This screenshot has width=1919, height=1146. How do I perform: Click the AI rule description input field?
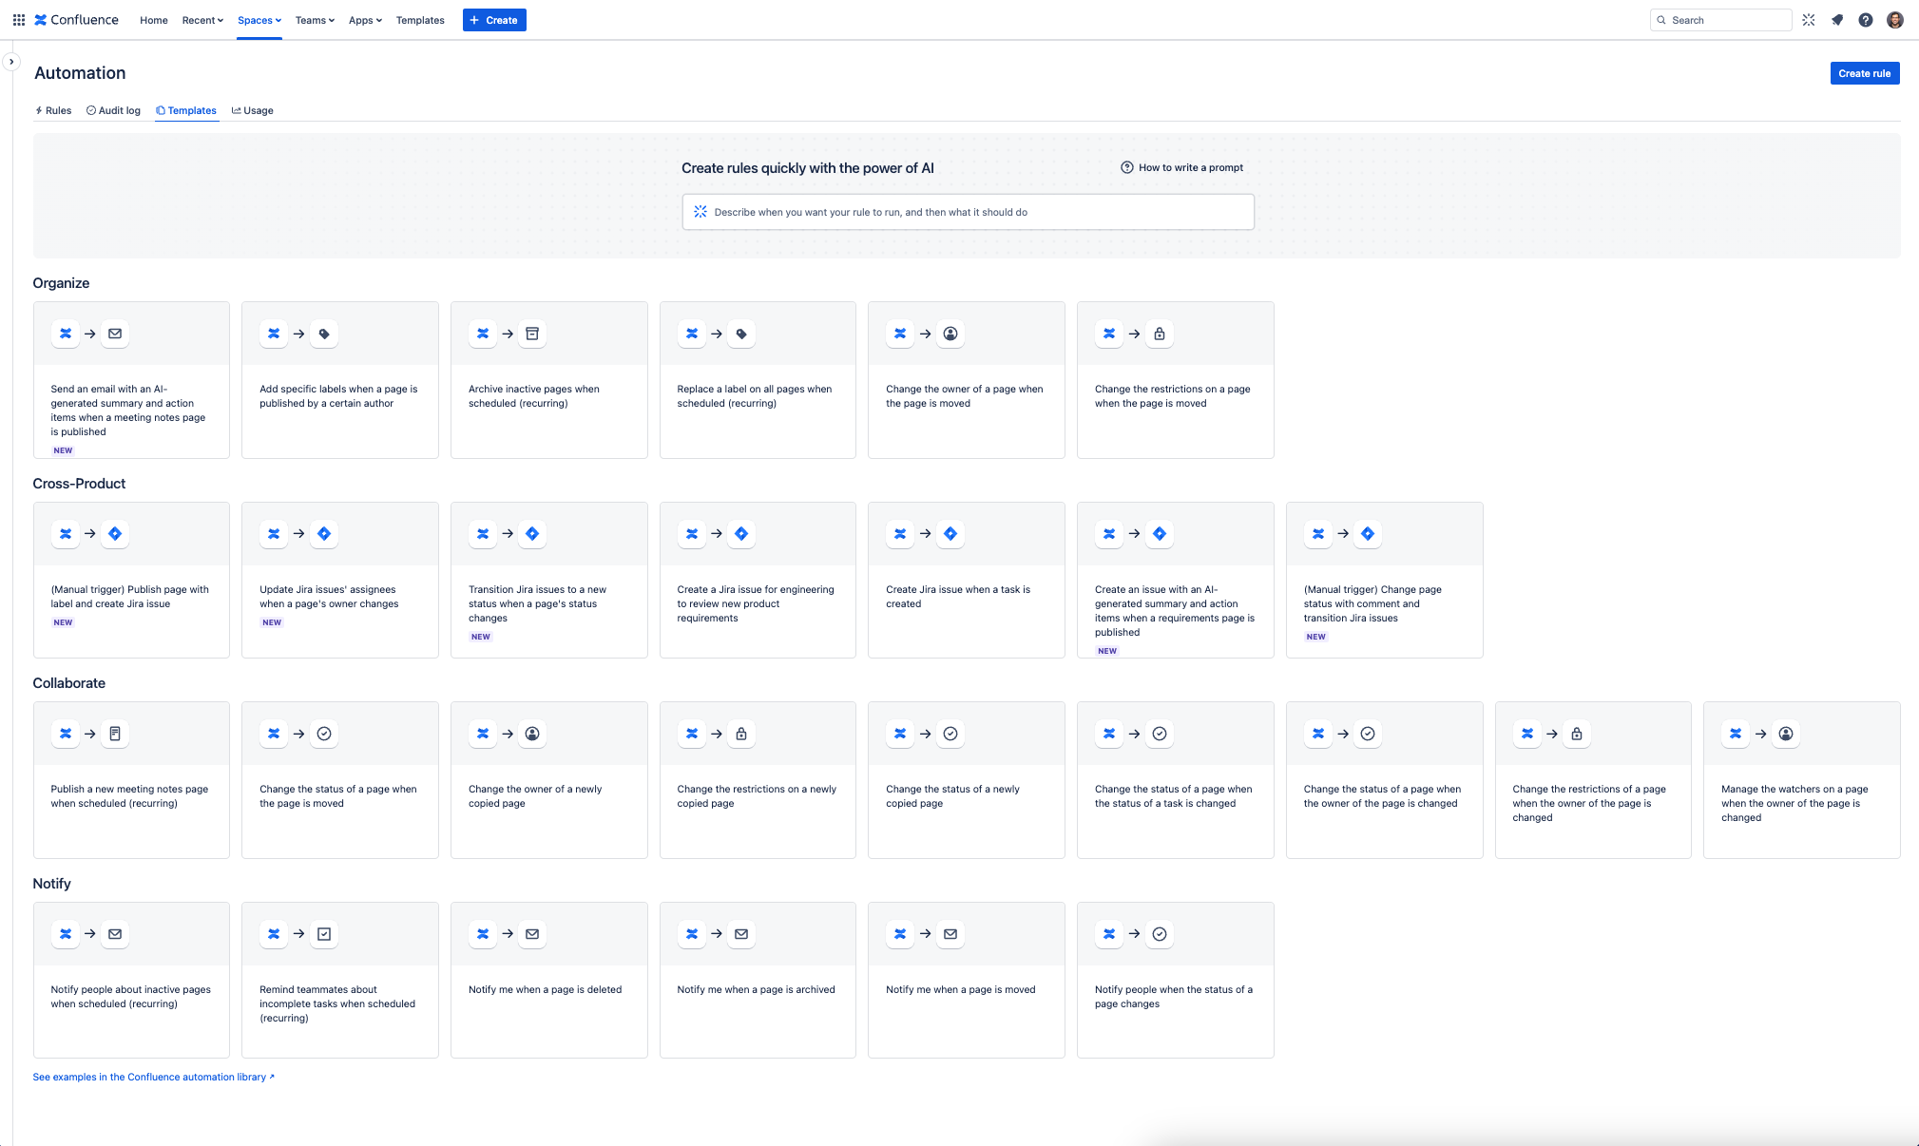[x=968, y=212]
